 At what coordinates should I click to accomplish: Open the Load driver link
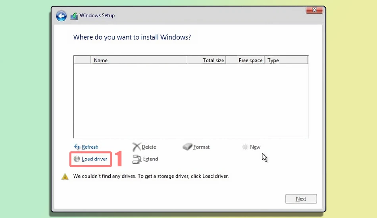[94, 159]
